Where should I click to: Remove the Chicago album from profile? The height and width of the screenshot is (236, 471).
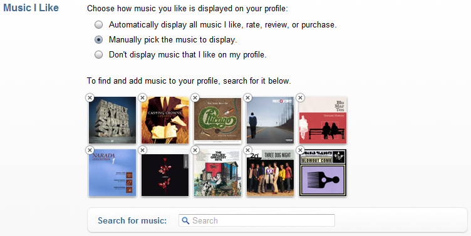coord(195,97)
